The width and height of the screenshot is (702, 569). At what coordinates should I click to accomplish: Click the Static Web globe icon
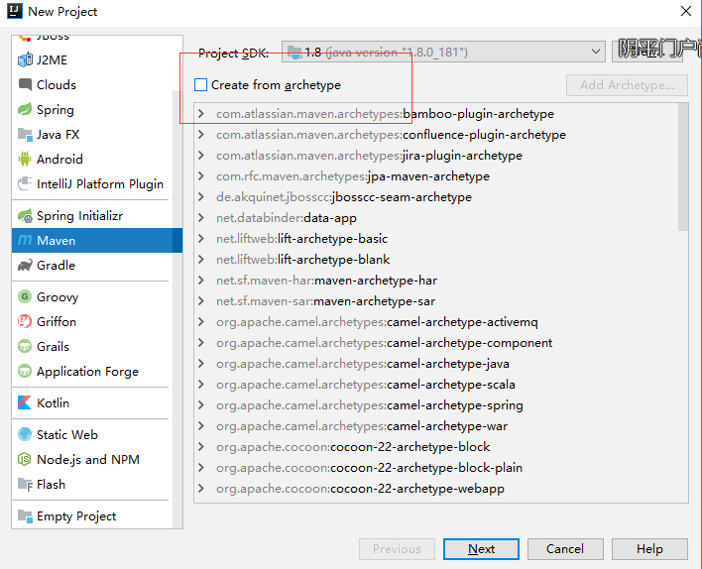coord(25,434)
